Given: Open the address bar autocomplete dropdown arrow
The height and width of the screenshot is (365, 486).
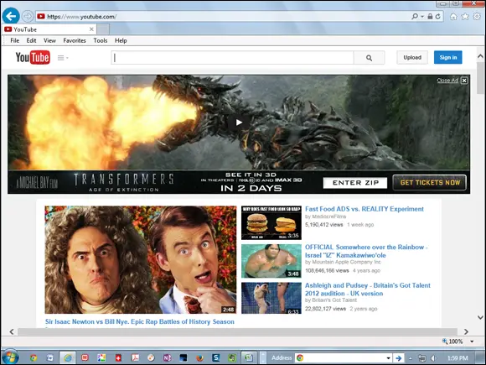Looking at the screenshot, I should point(422,17).
